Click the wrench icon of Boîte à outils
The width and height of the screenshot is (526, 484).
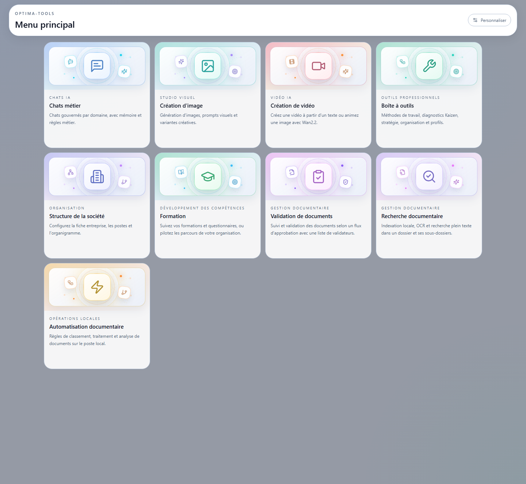pyautogui.click(x=429, y=66)
